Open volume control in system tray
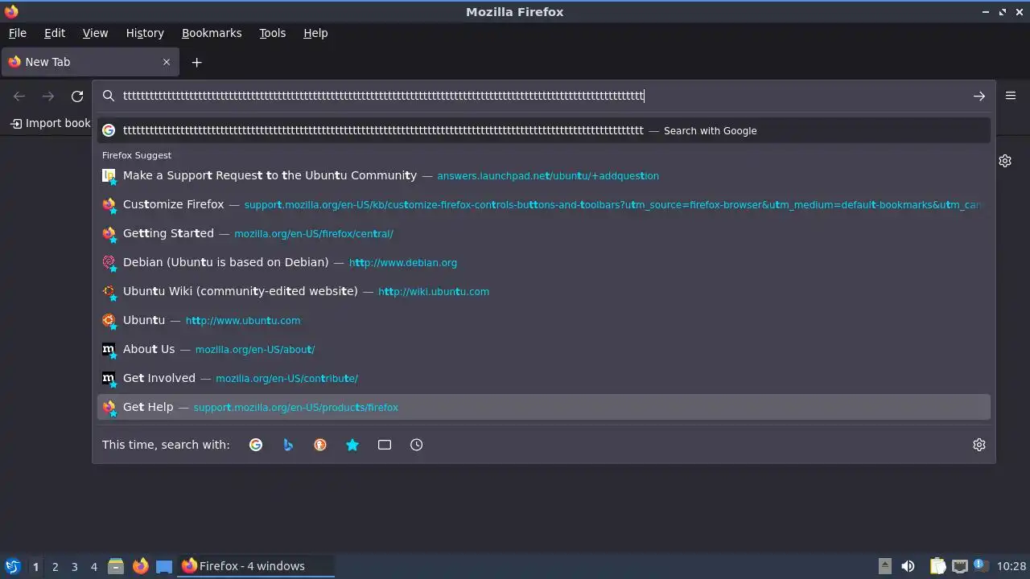 [x=908, y=566]
